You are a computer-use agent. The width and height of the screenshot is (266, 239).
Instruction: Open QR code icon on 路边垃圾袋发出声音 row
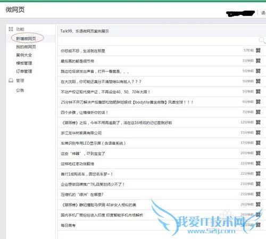tap(258, 71)
